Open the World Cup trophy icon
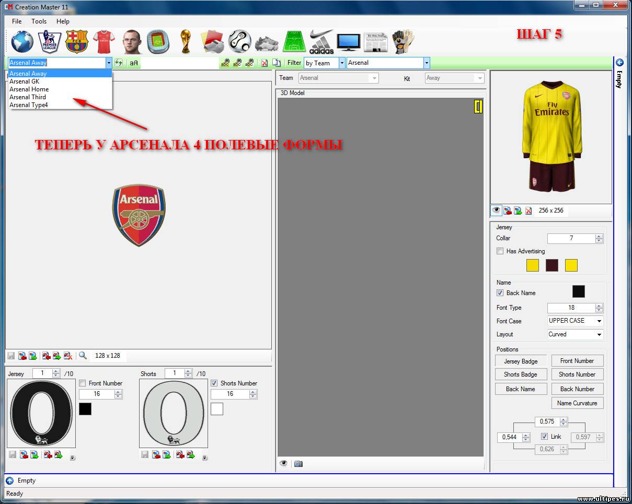Viewport: 632px width, 504px height. click(x=185, y=42)
